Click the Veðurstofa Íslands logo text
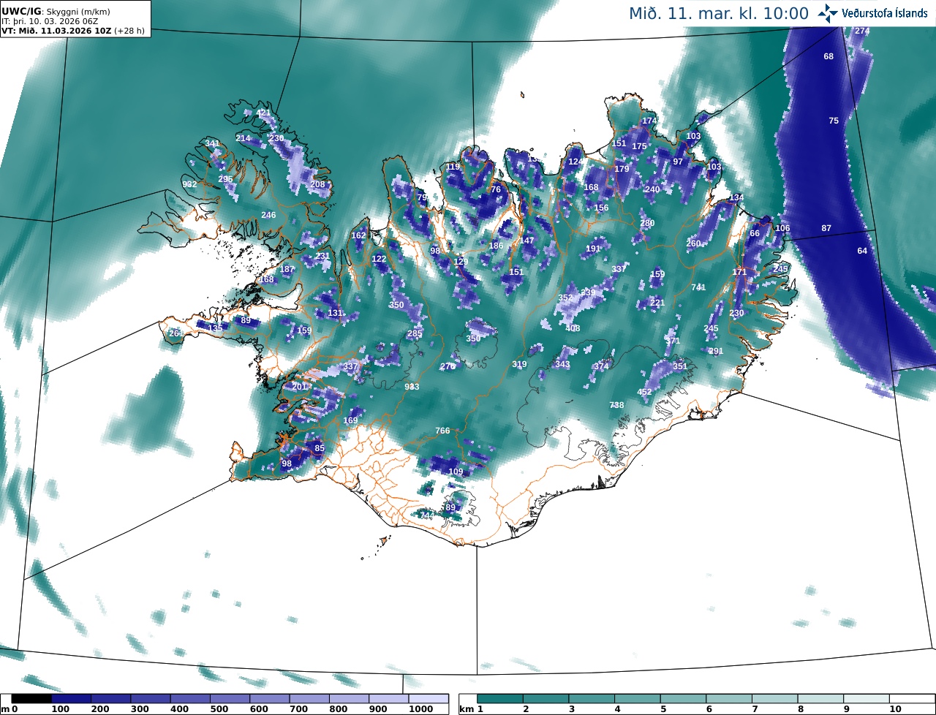 click(885, 13)
